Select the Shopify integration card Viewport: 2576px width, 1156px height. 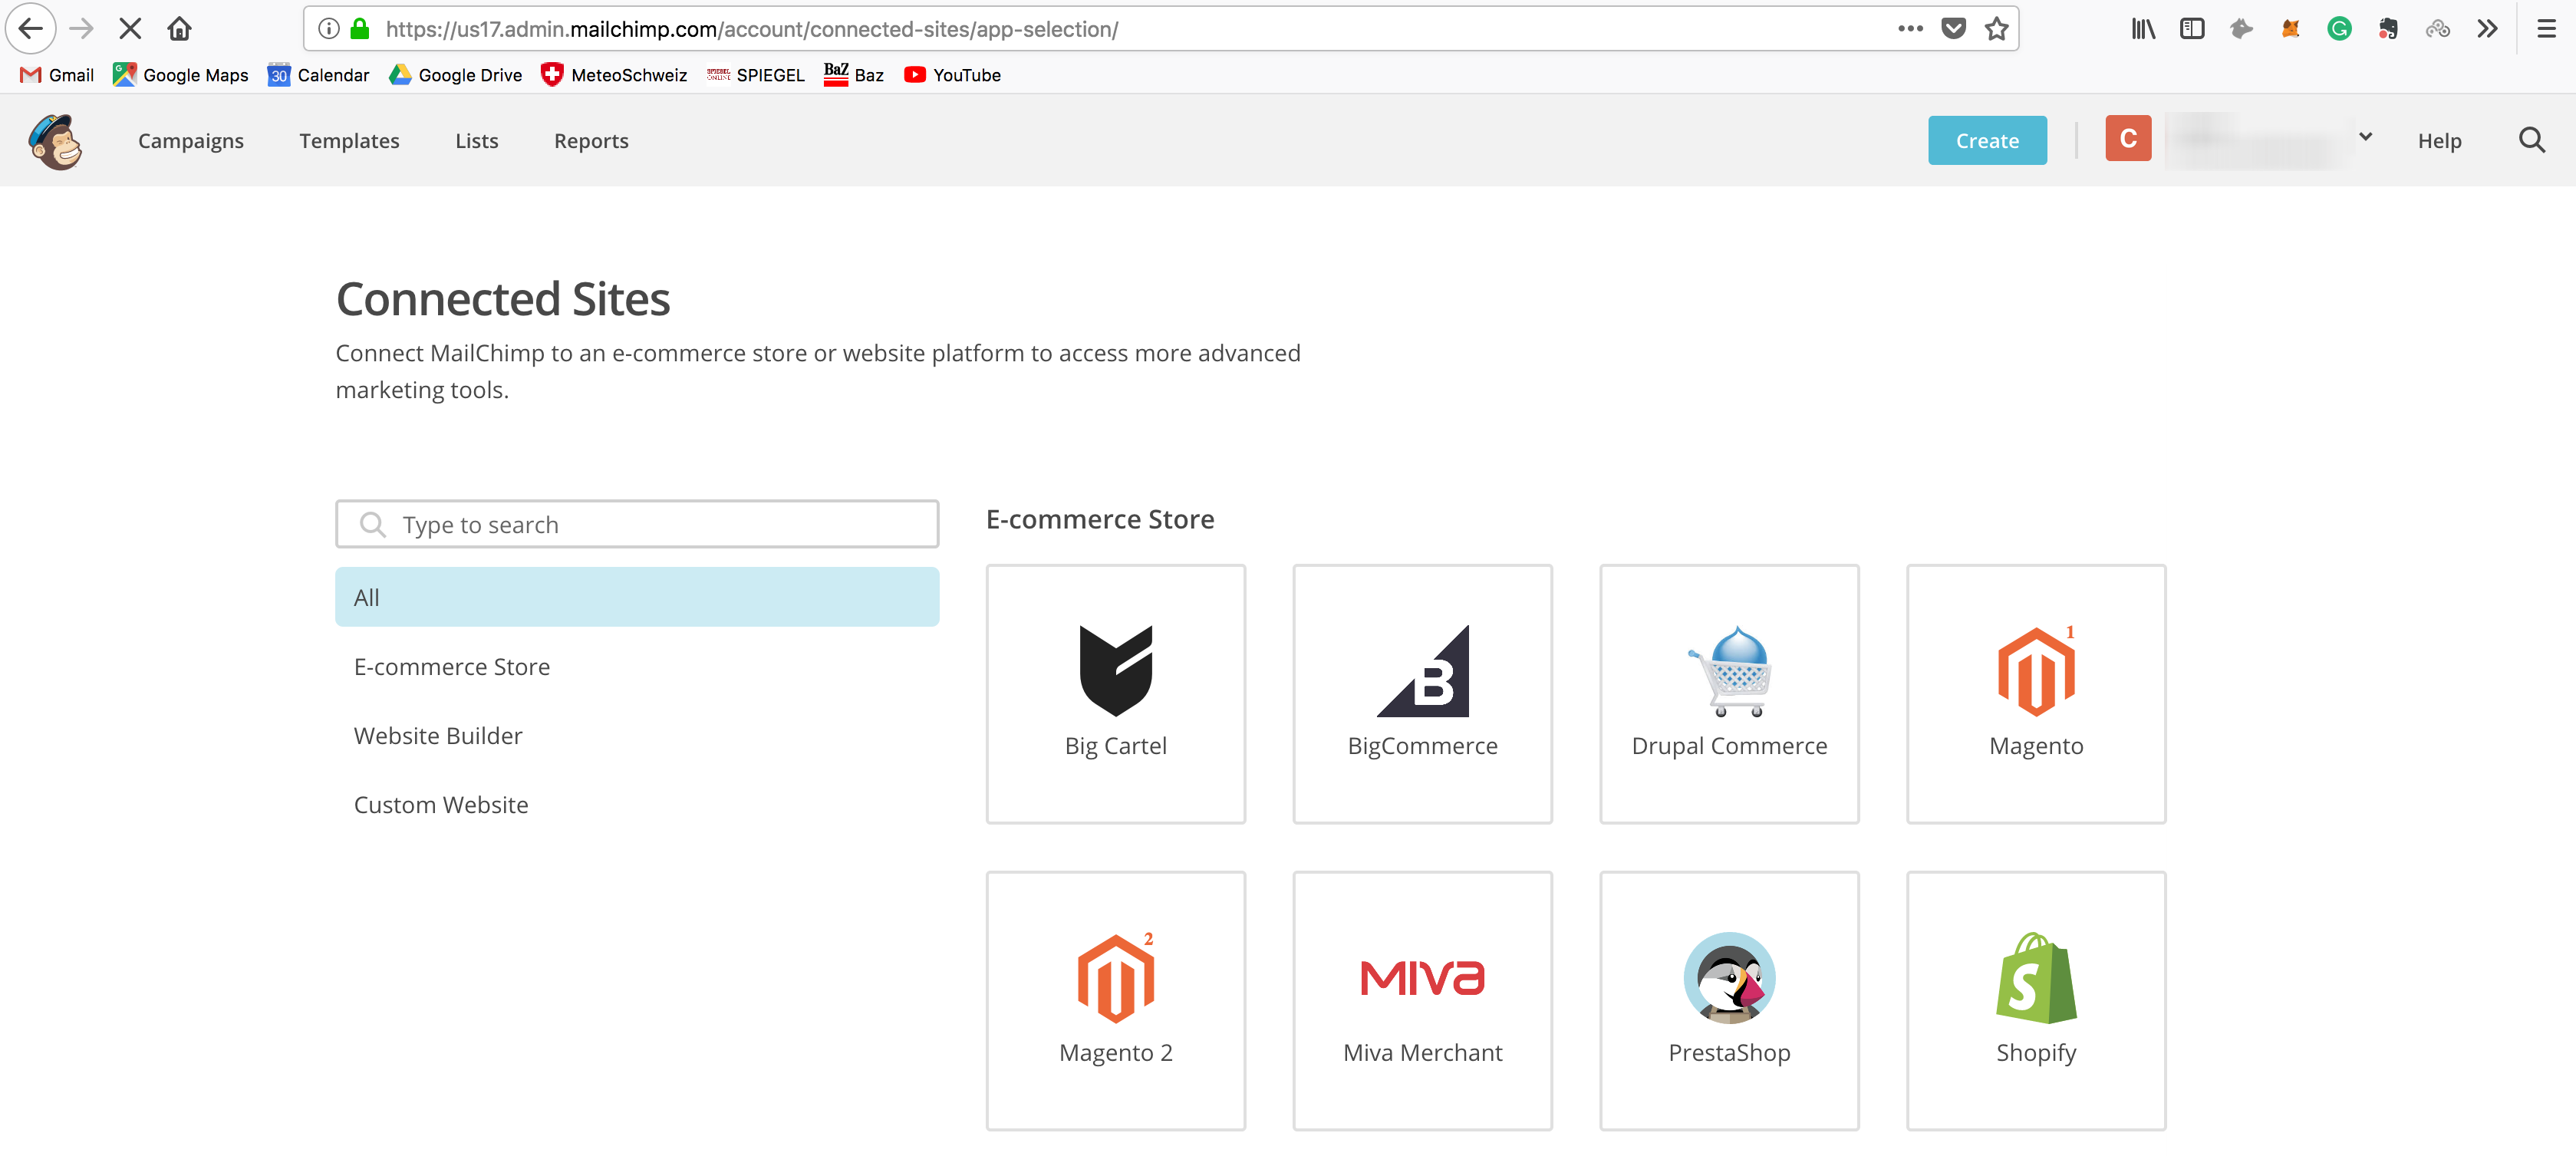[x=2036, y=1001]
